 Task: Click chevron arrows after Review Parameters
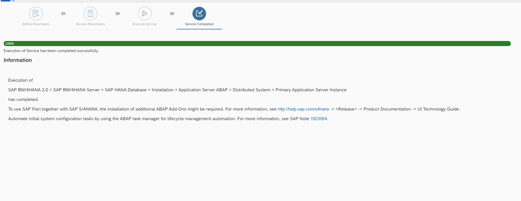click(x=118, y=14)
